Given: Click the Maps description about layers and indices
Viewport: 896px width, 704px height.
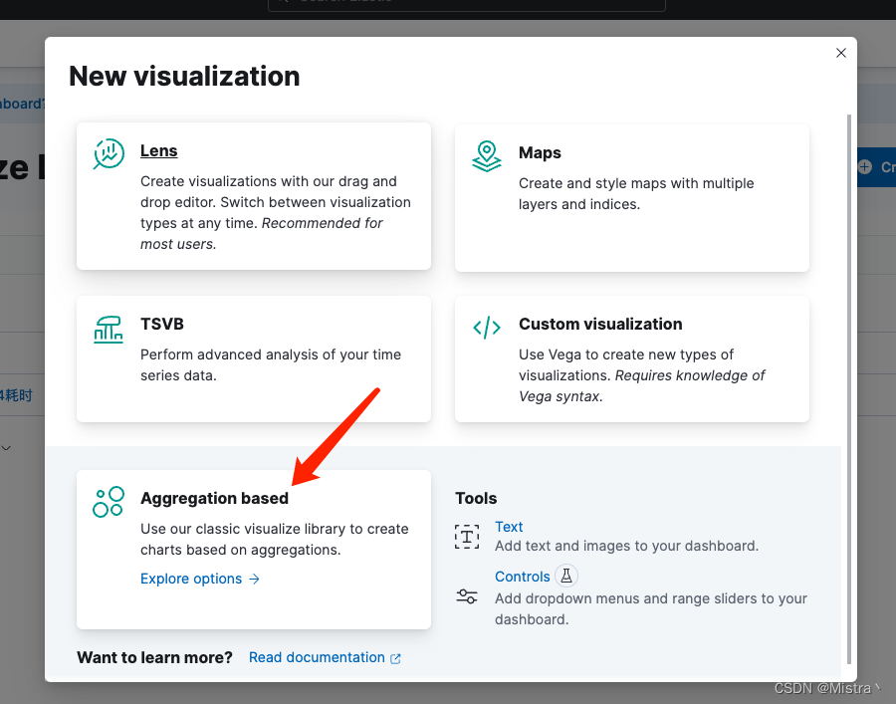Looking at the screenshot, I should pos(636,194).
